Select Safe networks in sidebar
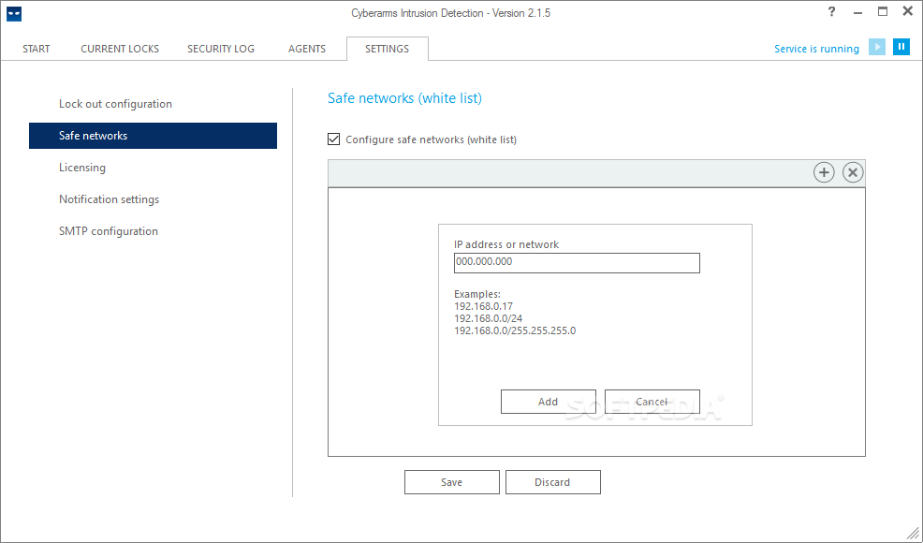The width and height of the screenshot is (923, 543). tap(153, 136)
